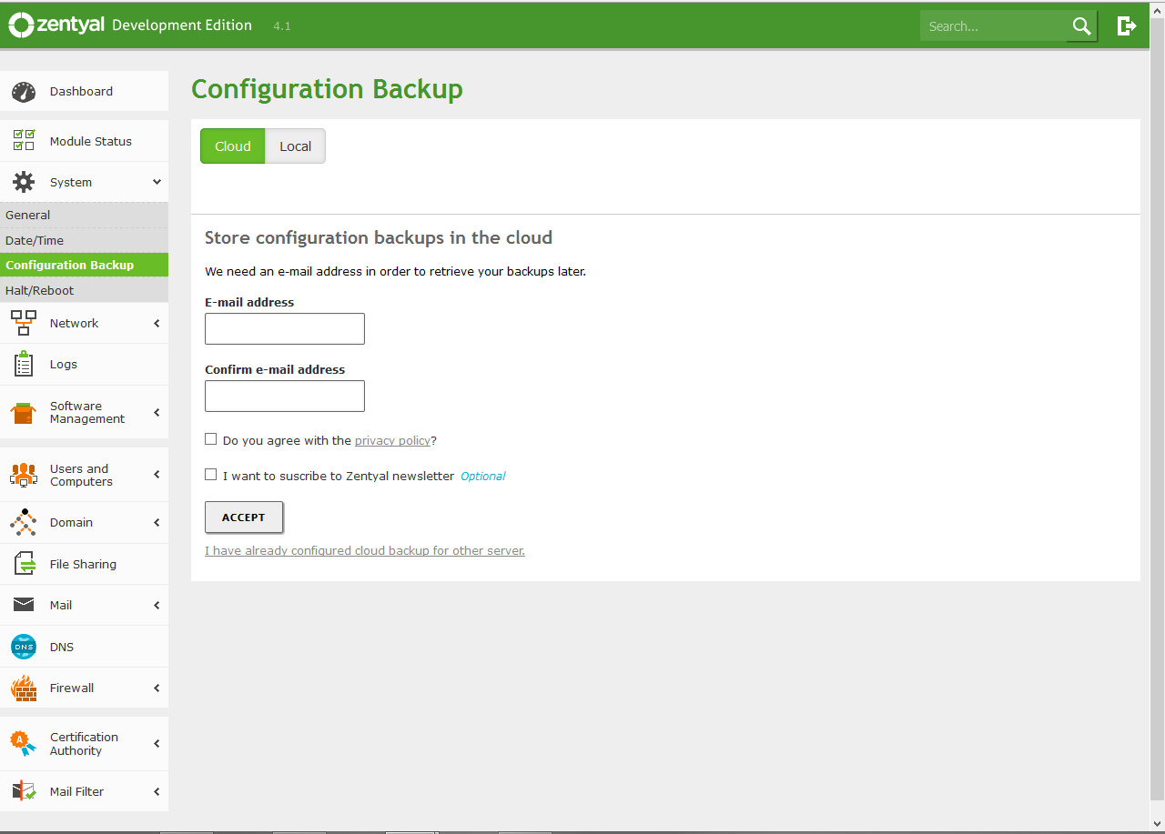Click the Firewall flame icon

point(24,688)
